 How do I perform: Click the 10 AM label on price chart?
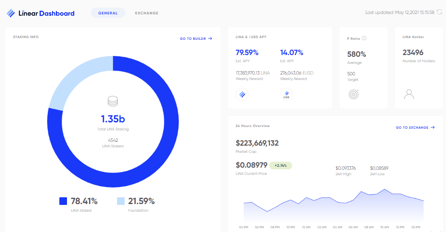pyautogui.click(x=385, y=227)
